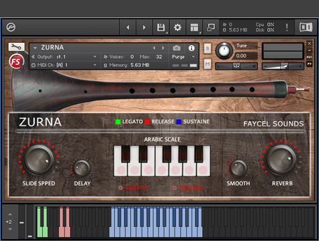The height and width of the screenshot is (241, 319).
Task: Open the Kontakt logo menu
Action: pos(11,27)
